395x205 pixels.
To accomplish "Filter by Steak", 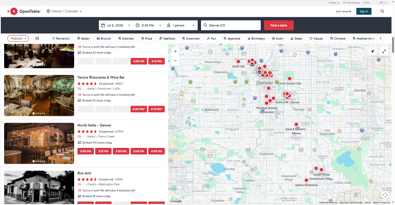I will click(296, 39).
